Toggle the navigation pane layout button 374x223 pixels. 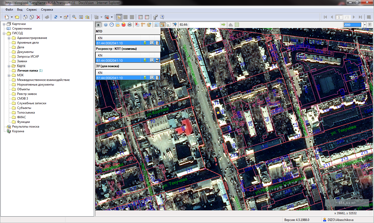pos(119,17)
